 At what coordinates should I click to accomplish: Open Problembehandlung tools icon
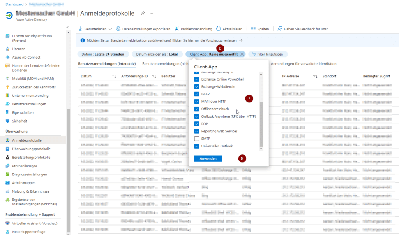pos(177,29)
